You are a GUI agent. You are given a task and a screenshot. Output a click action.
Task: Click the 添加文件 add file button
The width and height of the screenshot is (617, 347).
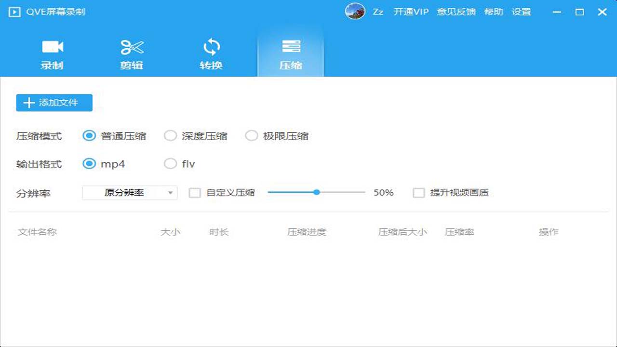tap(54, 103)
